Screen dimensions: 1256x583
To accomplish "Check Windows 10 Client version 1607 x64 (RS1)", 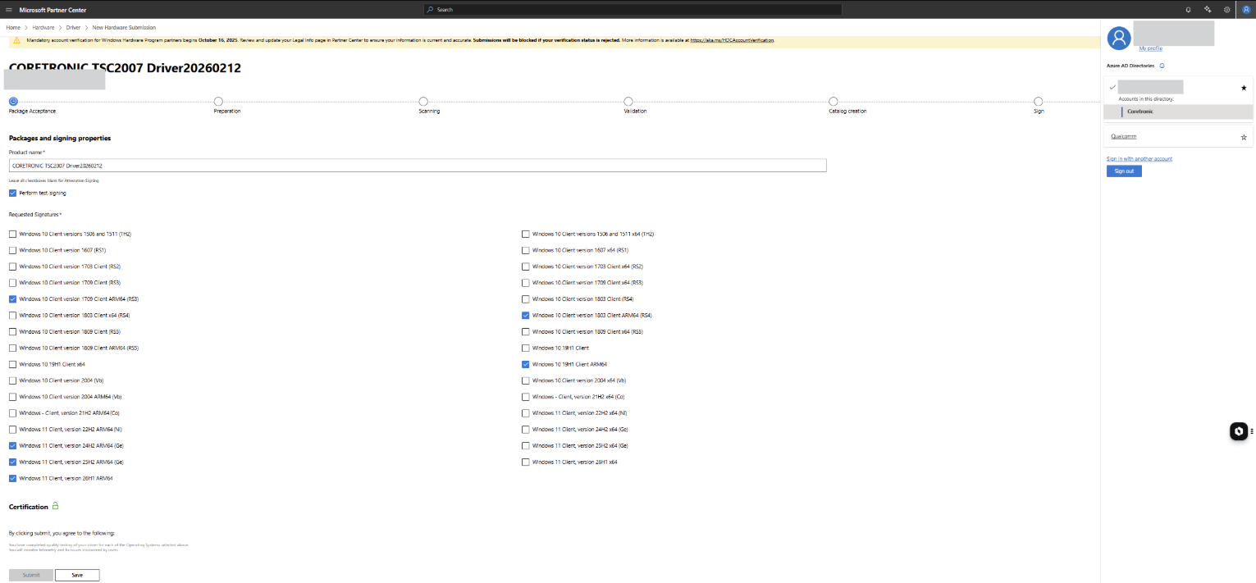I will click(x=526, y=250).
